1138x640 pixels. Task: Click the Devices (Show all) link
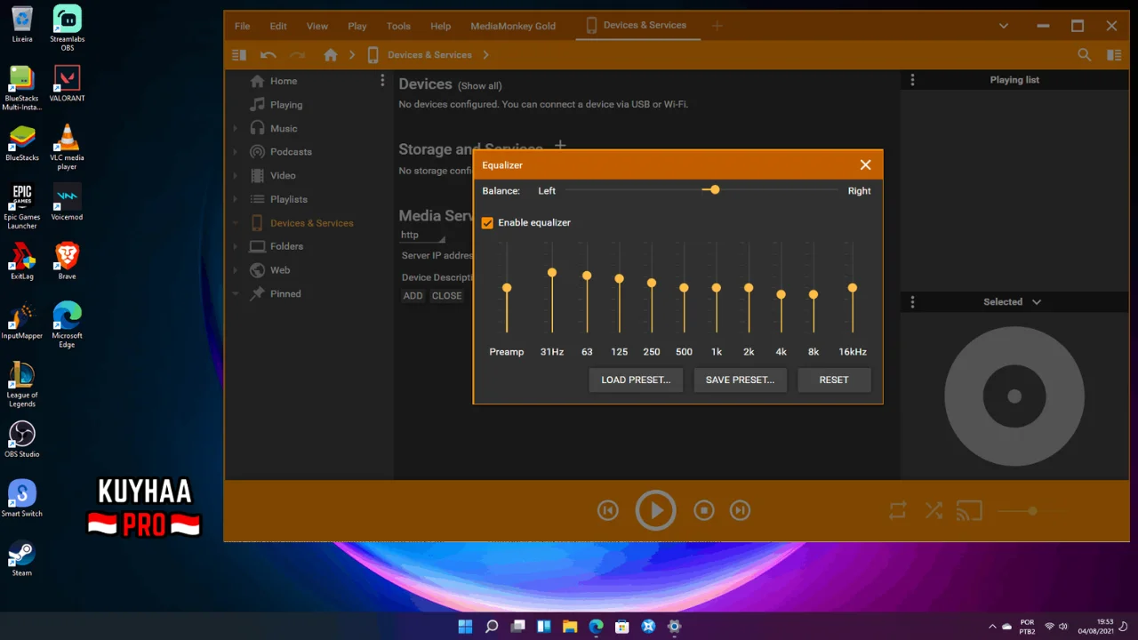pyautogui.click(x=479, y=85)
